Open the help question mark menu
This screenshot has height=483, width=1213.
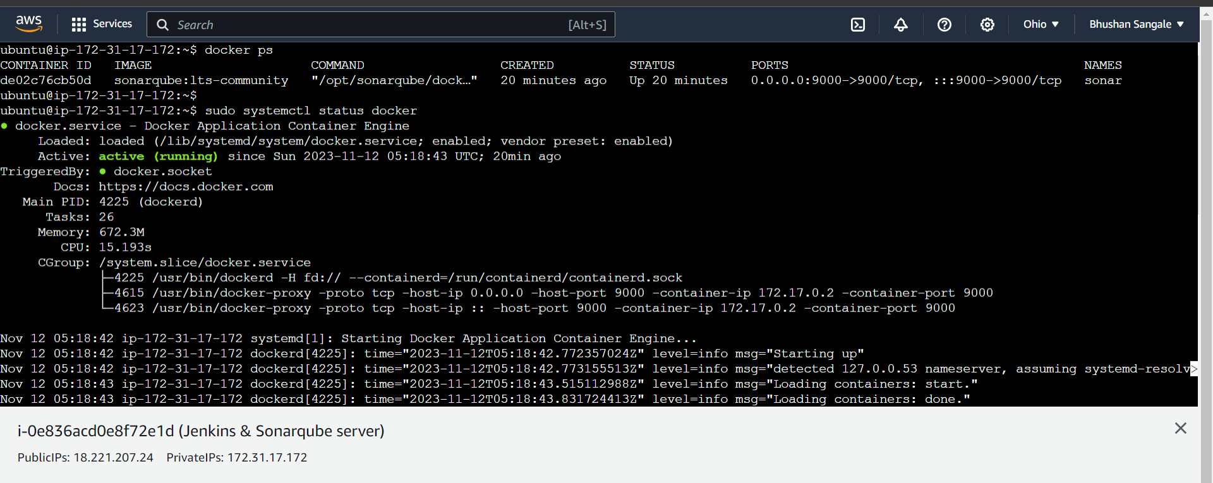point(944,25)
